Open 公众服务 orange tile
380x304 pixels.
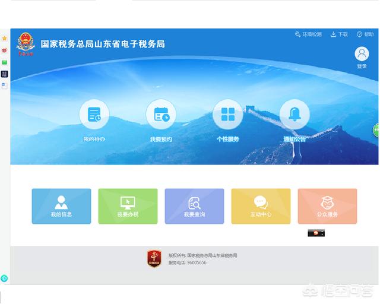[x=327, y=206]
